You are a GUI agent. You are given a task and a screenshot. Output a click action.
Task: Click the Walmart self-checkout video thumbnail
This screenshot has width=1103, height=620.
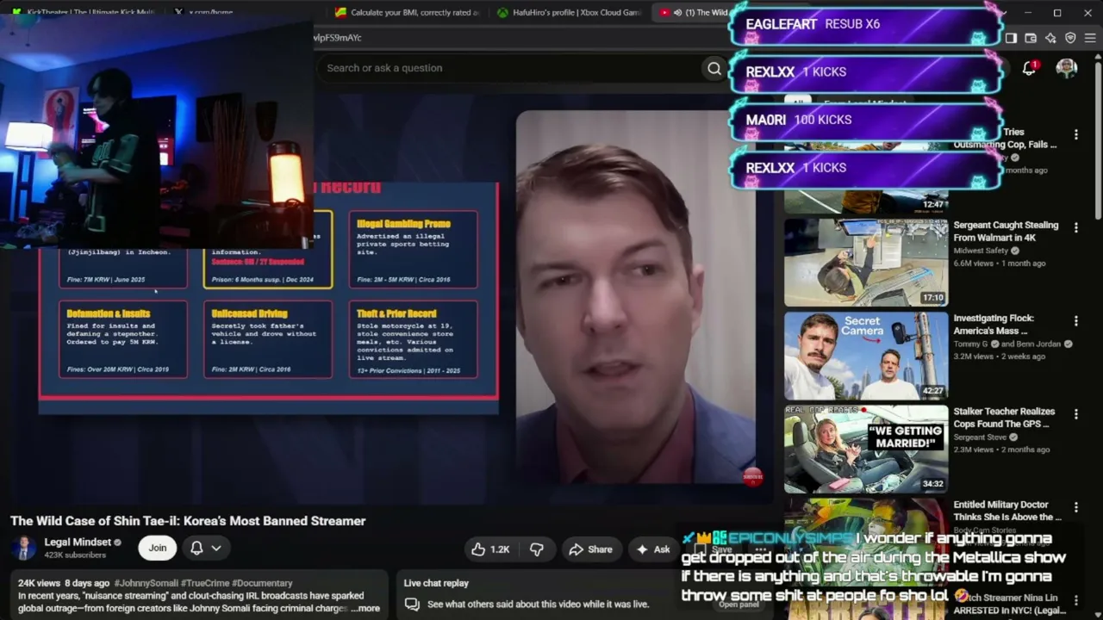pos(866,263)
